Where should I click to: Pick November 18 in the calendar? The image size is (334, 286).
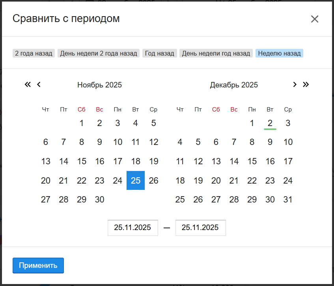coord(136,161)
